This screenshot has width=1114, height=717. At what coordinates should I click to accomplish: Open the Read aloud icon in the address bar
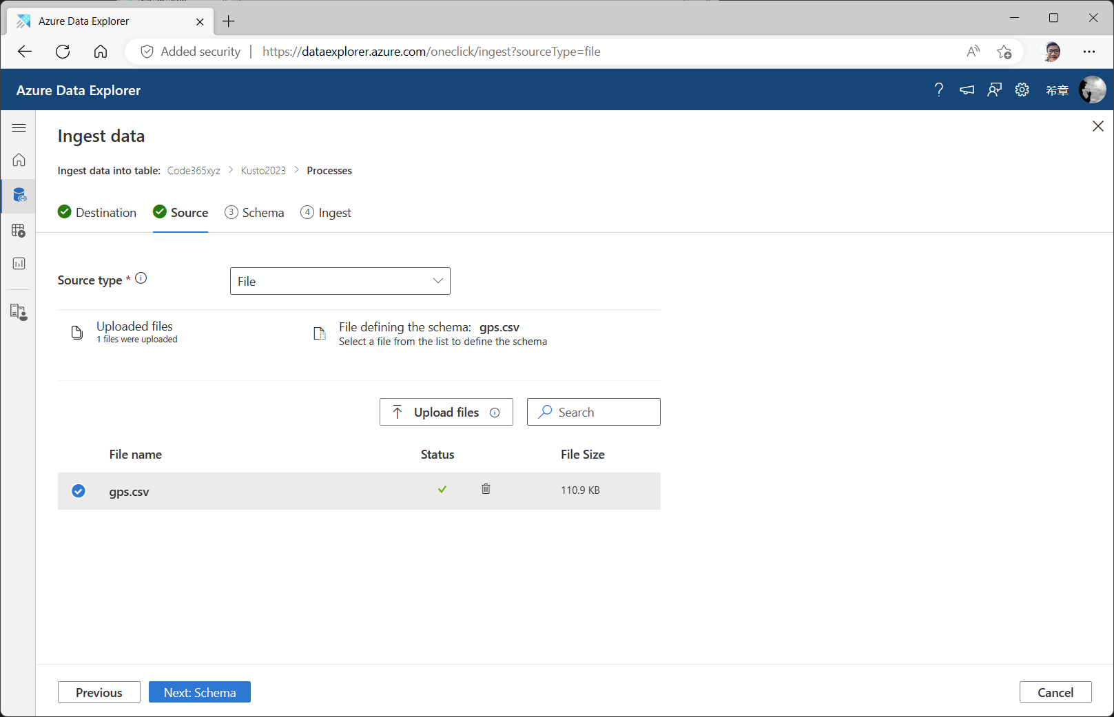point(973,52)
